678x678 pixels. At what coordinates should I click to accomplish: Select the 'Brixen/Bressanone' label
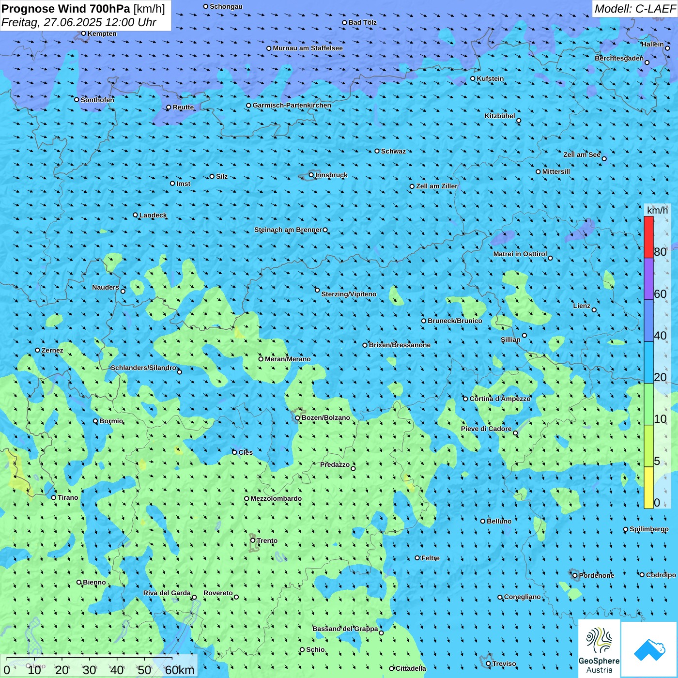coord(400,345)
